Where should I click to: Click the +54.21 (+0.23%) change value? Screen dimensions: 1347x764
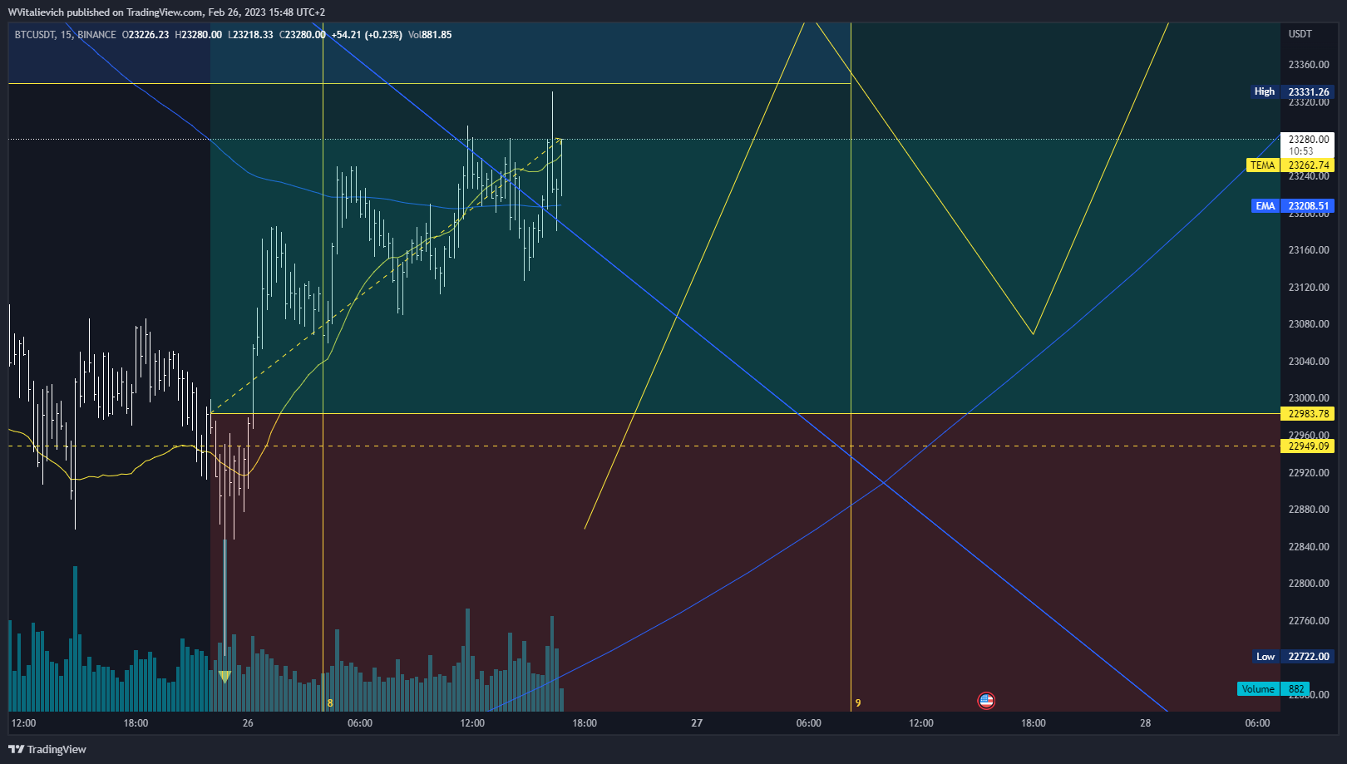367,35
